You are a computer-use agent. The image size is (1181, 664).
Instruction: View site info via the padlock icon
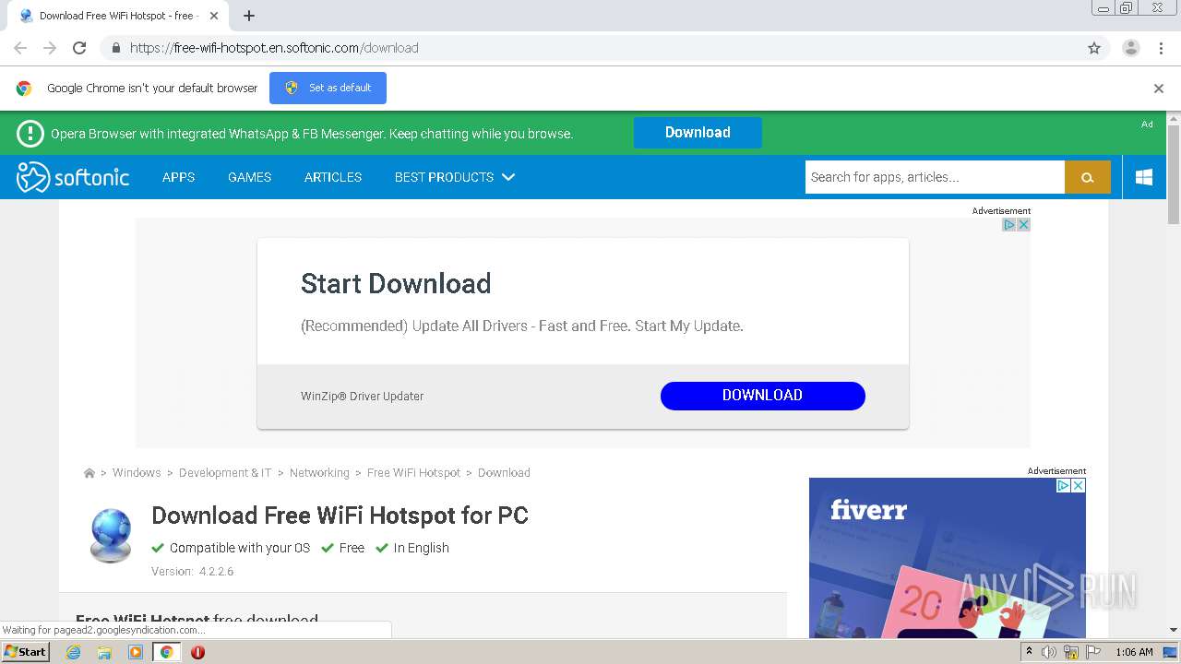point(115,48)
